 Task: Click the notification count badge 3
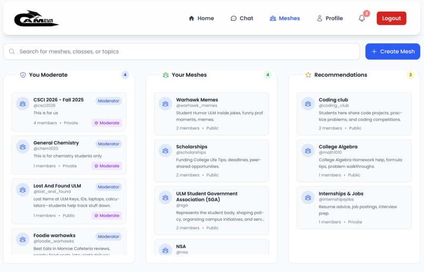pos(367,13)
